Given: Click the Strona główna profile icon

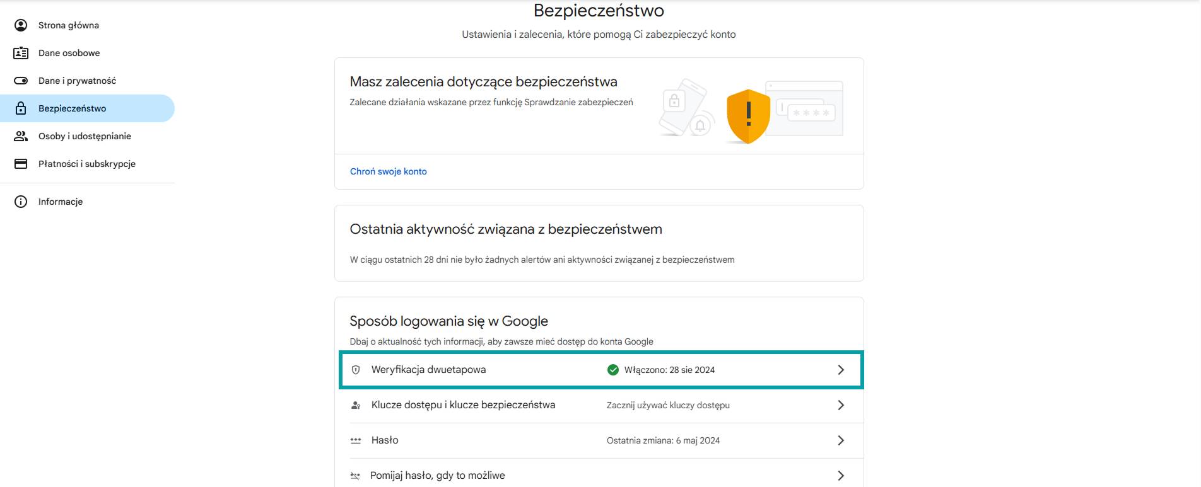Looking at the screenshot, I should [21, 25].
